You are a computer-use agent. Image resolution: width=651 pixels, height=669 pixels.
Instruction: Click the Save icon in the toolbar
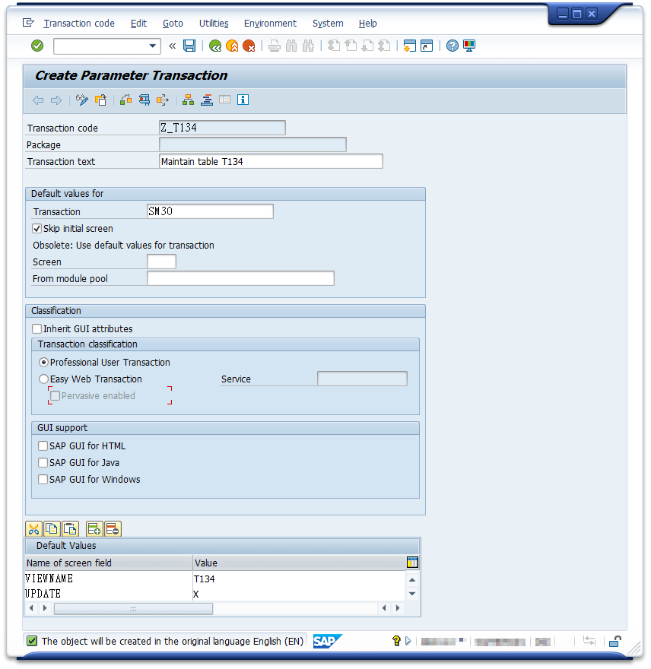coord(189,46)
